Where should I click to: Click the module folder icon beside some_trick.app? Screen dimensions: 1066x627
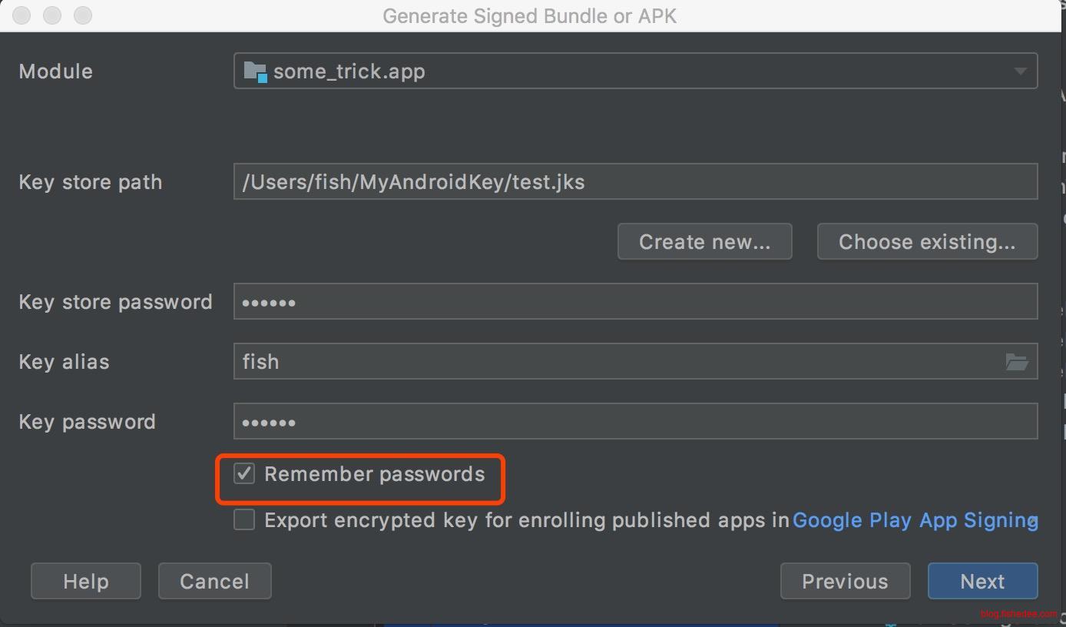pyautogui.click(x=254, y=71)
